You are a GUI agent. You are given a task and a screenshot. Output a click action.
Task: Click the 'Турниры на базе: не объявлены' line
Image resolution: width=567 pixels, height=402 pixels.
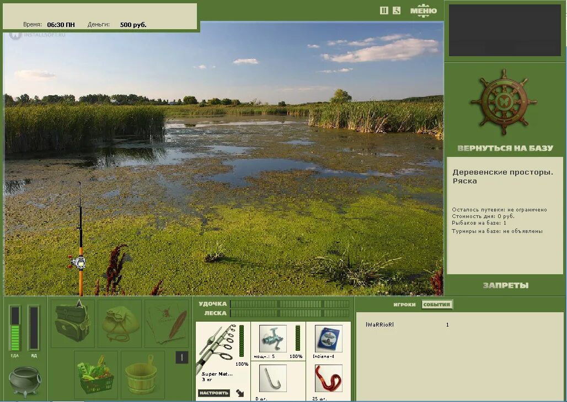coord(497,231)
